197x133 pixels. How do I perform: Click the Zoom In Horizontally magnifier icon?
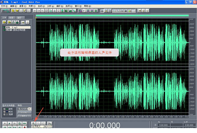coord(33,123)
